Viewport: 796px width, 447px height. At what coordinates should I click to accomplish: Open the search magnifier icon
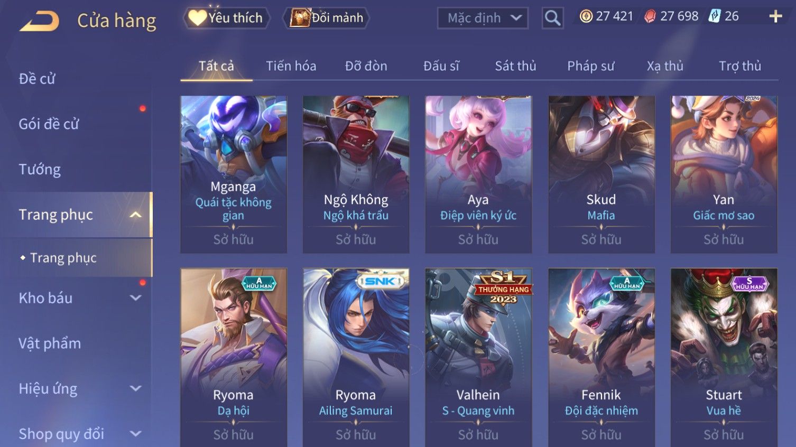pos(552,18)
